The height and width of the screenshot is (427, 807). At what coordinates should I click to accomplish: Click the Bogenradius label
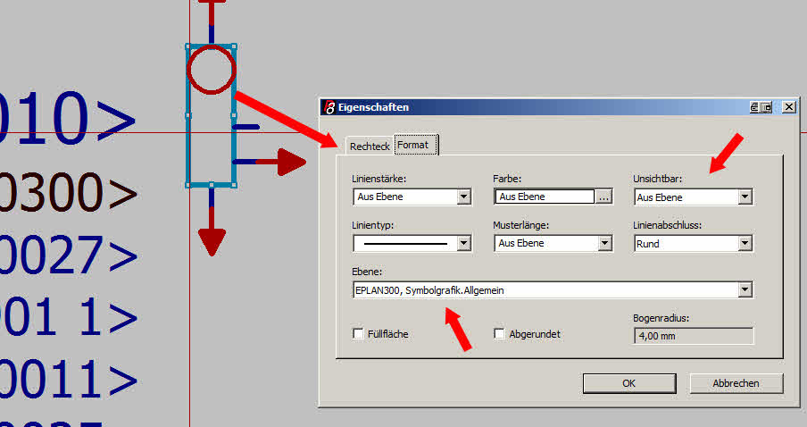(661, 318)
